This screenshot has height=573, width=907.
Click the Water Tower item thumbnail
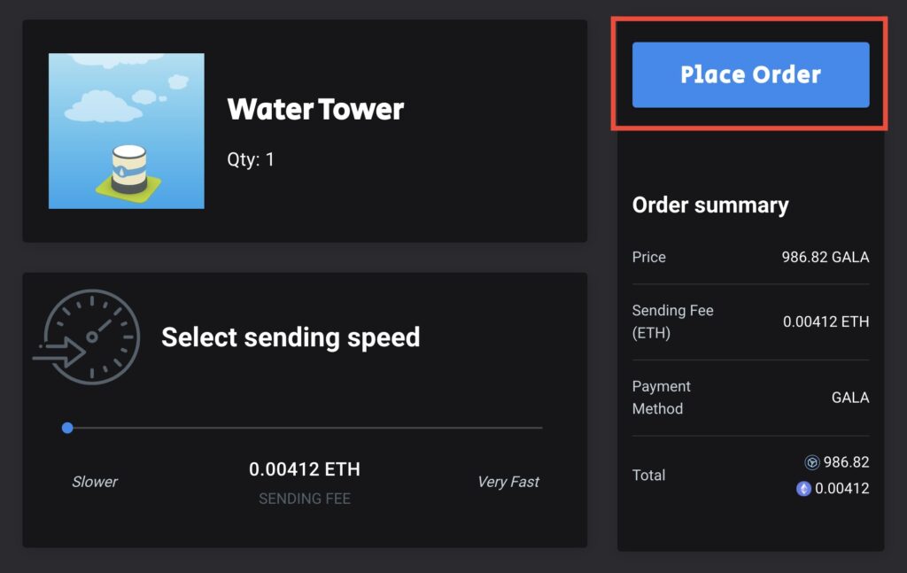(x=126, y=131)
